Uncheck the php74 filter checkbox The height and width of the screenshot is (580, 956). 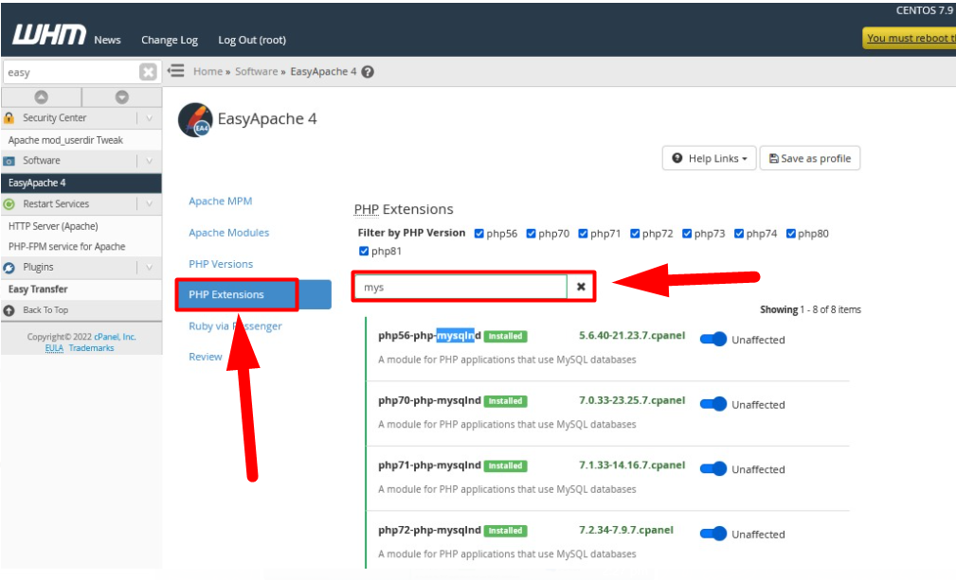click(739, 234)
